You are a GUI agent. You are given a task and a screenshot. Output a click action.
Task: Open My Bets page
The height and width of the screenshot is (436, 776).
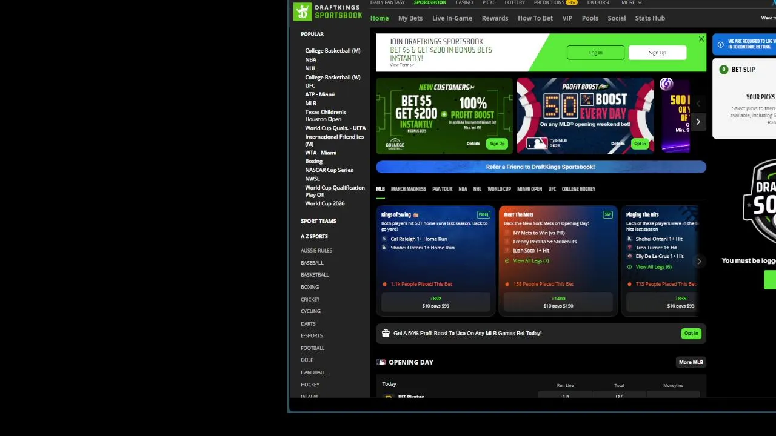pos(410,18)
